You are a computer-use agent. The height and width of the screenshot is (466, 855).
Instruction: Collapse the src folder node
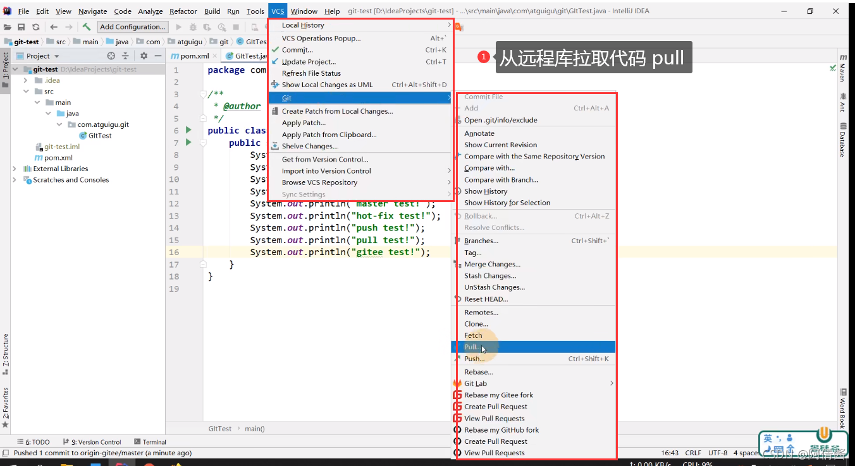click(25, 92)
